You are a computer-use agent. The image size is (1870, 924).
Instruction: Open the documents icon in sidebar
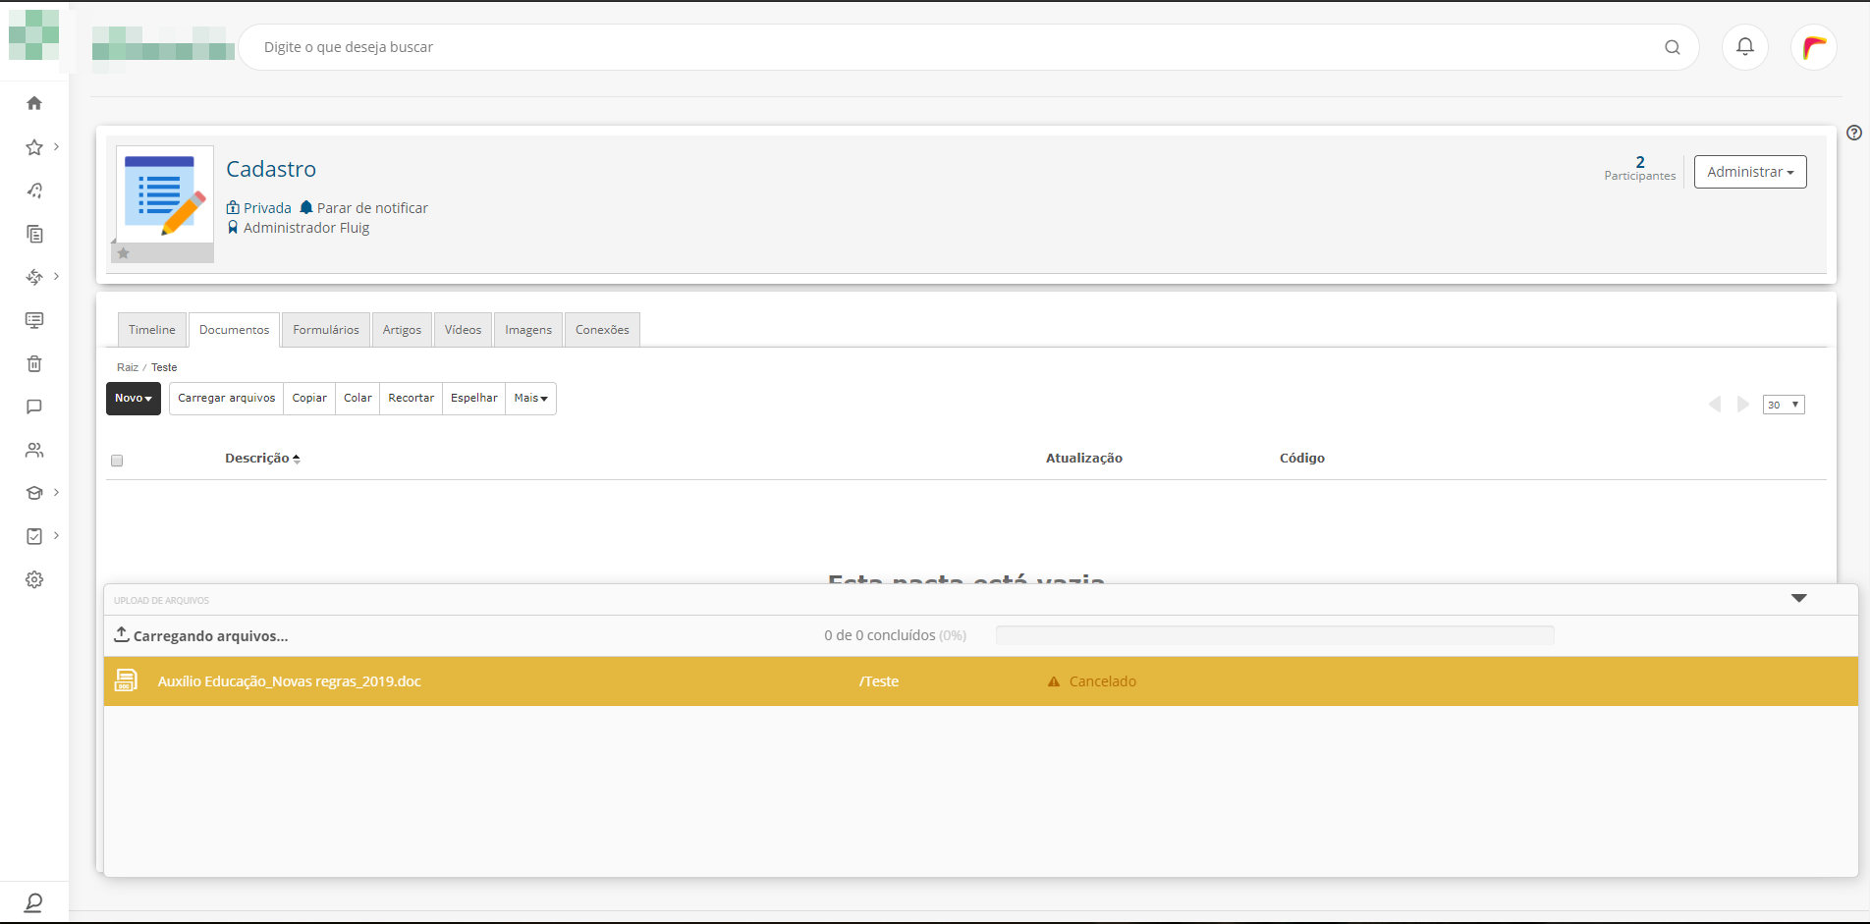pos(34,234)
